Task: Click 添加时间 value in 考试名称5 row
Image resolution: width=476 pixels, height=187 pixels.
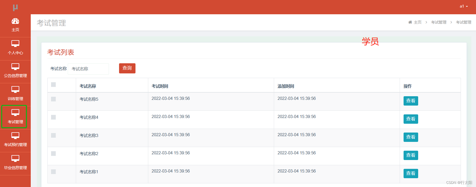Action: pyautogui.click(x=296, y=99)
